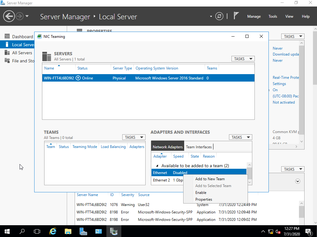Image resolution: width=317 pixels, height=237 pixels.
Task: Launch Internet Explorer from the taskbar
Action: click(53, 231)
